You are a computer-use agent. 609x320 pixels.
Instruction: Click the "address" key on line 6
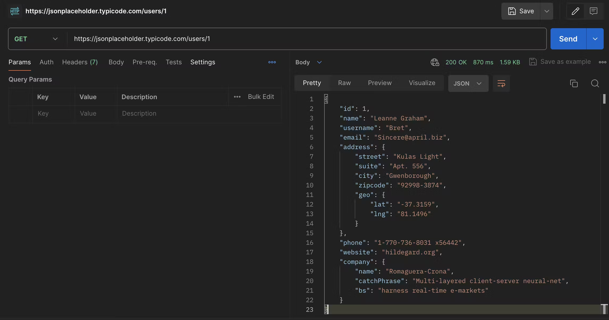(x=357, y=147)
